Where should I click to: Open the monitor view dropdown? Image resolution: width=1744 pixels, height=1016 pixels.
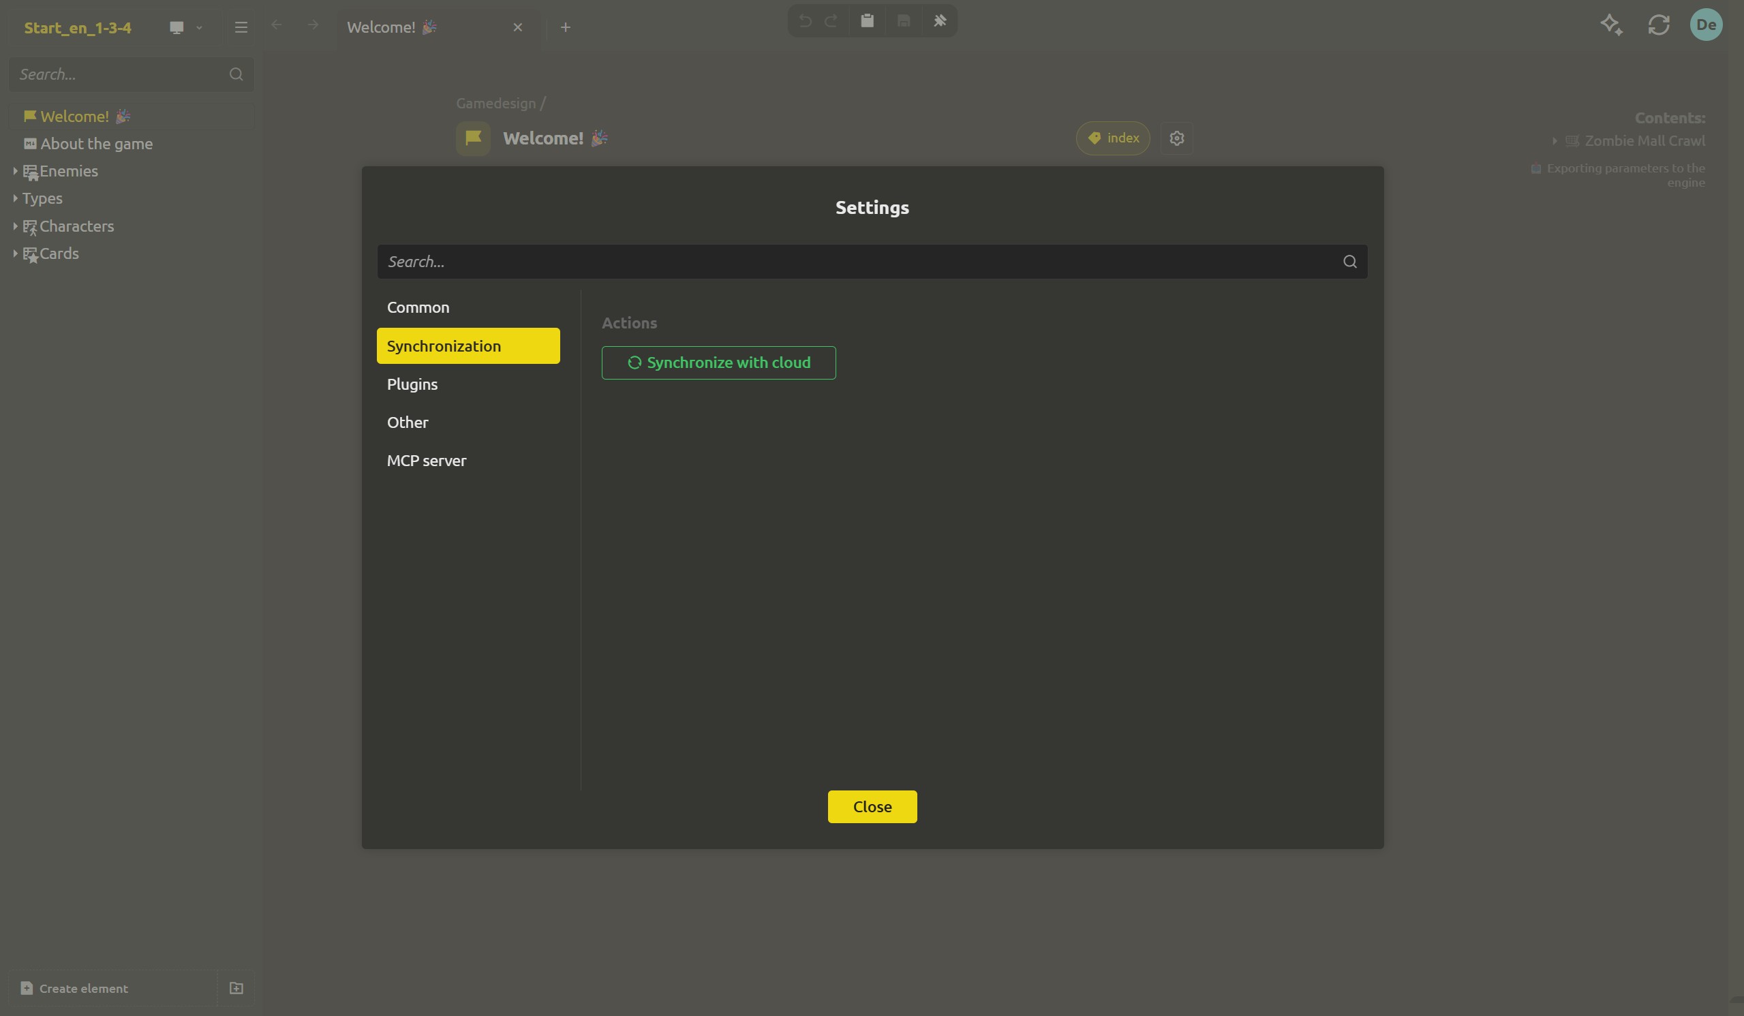pos(185,28)
